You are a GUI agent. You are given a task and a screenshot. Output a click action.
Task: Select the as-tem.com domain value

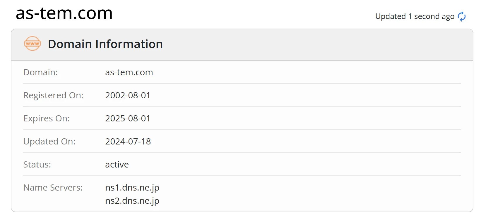point(129,72)
